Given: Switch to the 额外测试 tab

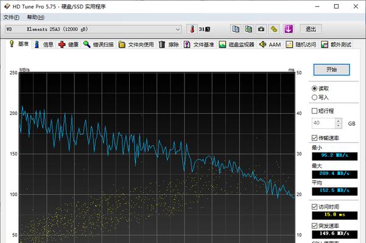Looking at the screenshot, I should pos(336,44).
